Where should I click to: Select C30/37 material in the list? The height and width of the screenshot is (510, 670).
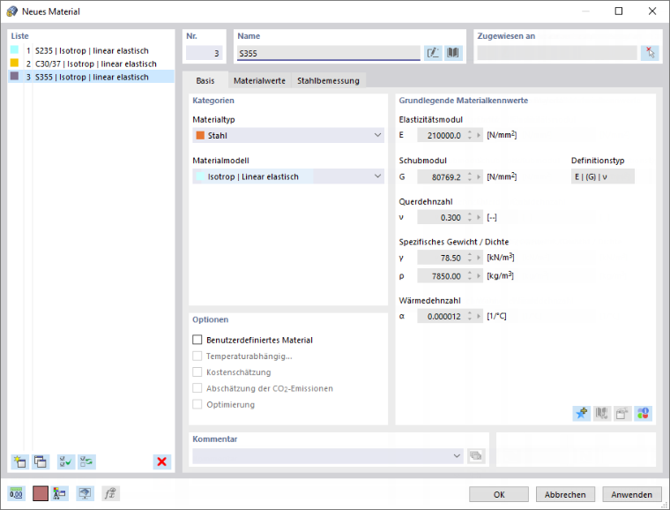point(92,64)
